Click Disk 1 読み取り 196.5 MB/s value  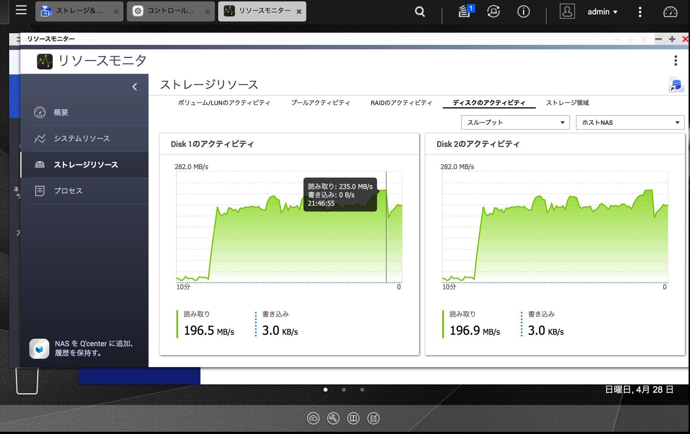[209, 330]
